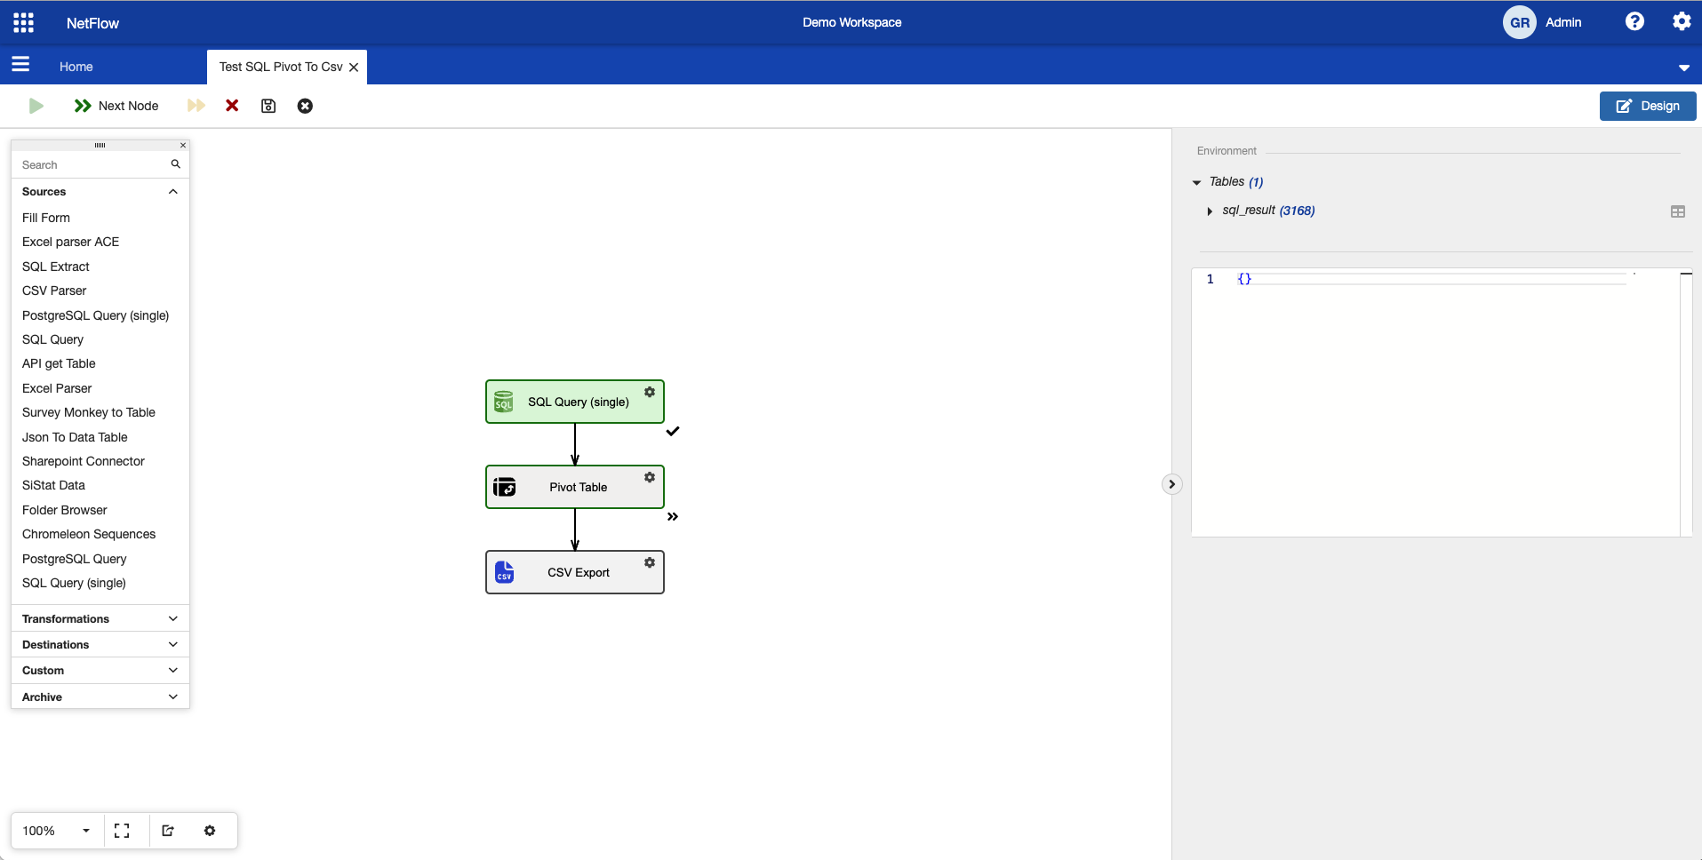Switch to the Home tab
The image size is (1702, 860).
point(76,67)
